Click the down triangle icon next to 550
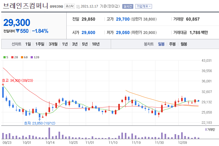This screenshot has height=146, width=219. tap(18, 31)
